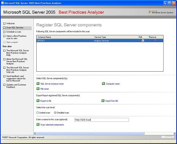Click the horizontal scrollbar thumb

(x=90, y=133)
